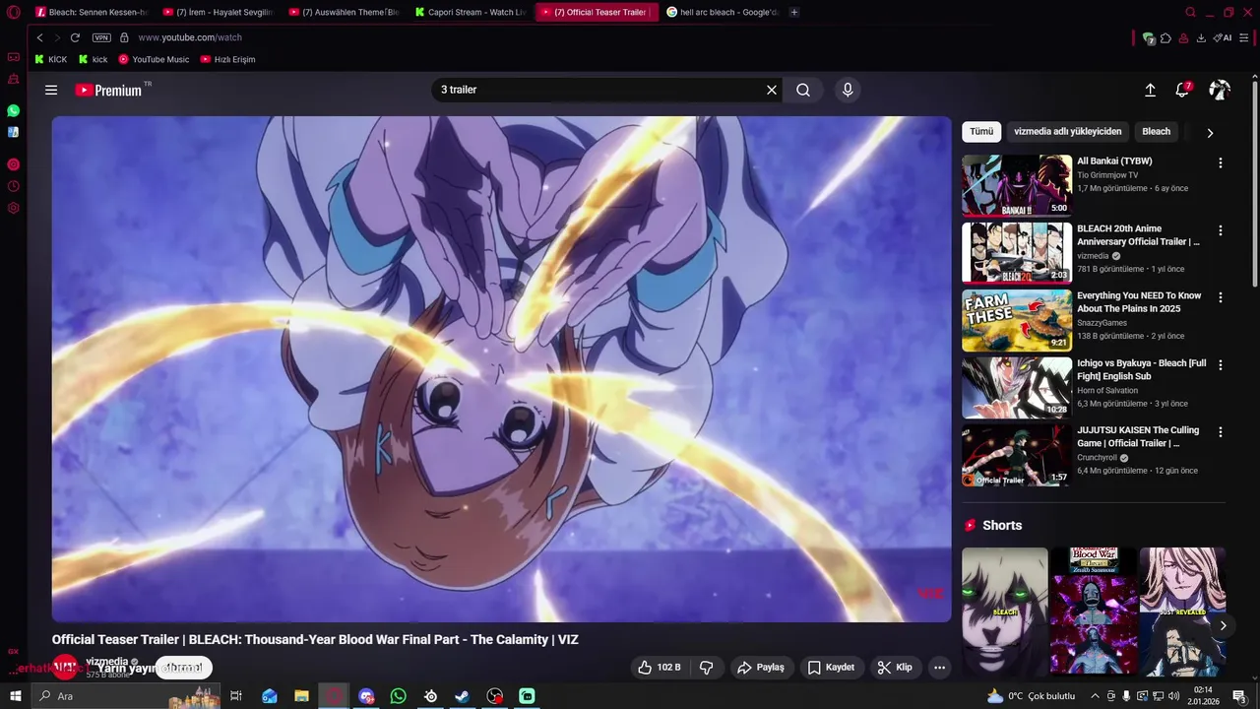Screen dimensions: 1260x709
Task: Open the Ichigo vs Byakuya video thumbnail
Action: pos(1017,387)
